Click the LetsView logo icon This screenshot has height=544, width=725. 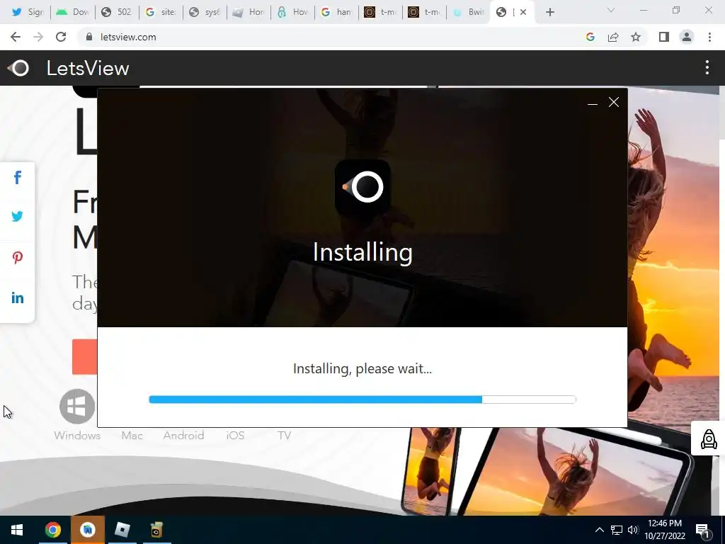(18, 69)
